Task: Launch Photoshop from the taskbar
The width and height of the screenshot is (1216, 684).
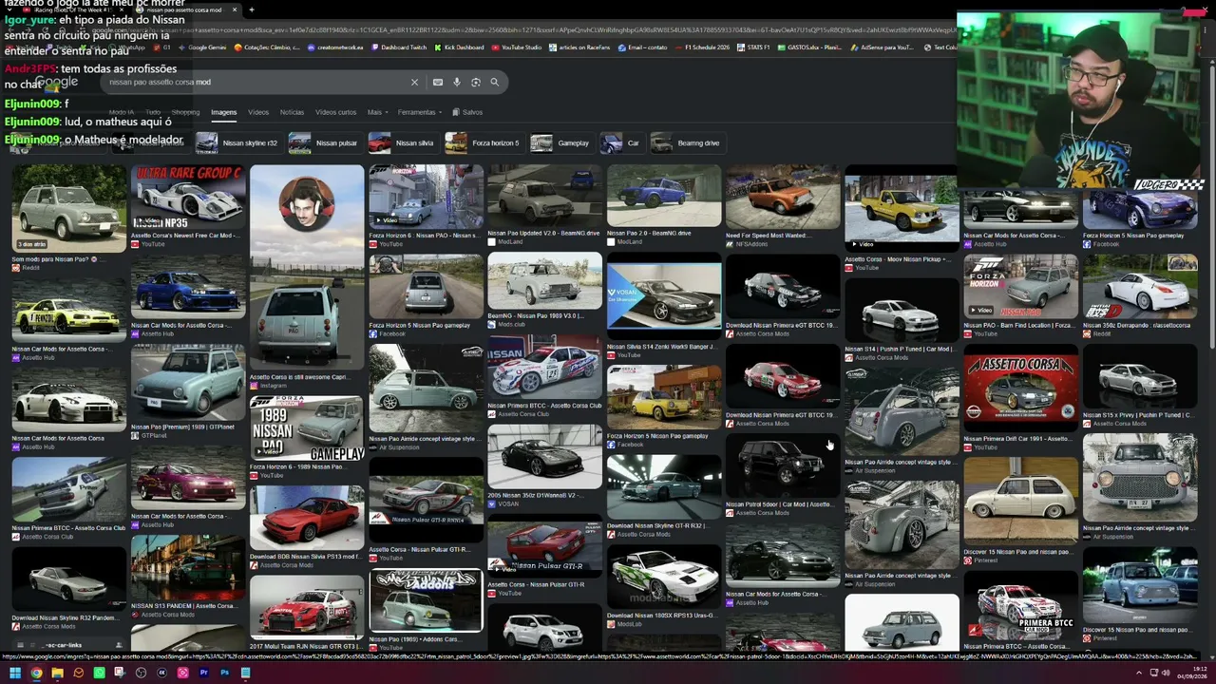Action: pyautogui.click(x=224, y=673)
